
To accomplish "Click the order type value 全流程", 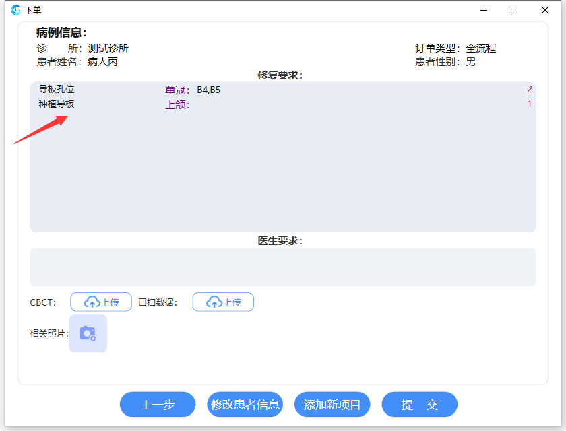I will tap(480, 48).
